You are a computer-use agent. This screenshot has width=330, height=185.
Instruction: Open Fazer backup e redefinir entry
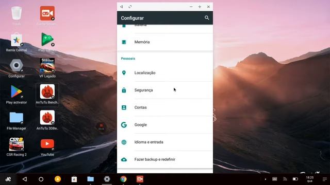pos(165,159)
